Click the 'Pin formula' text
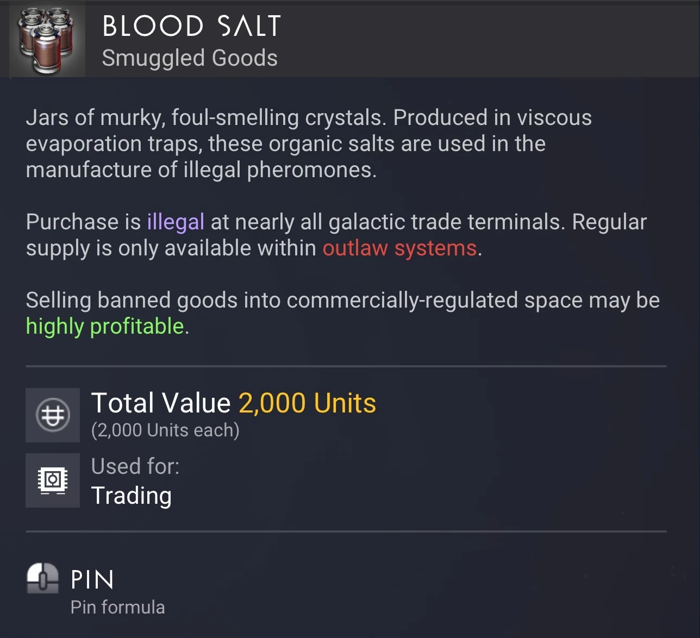 point(117,607)
